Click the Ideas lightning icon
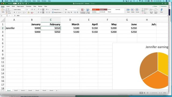 [162, 10]
